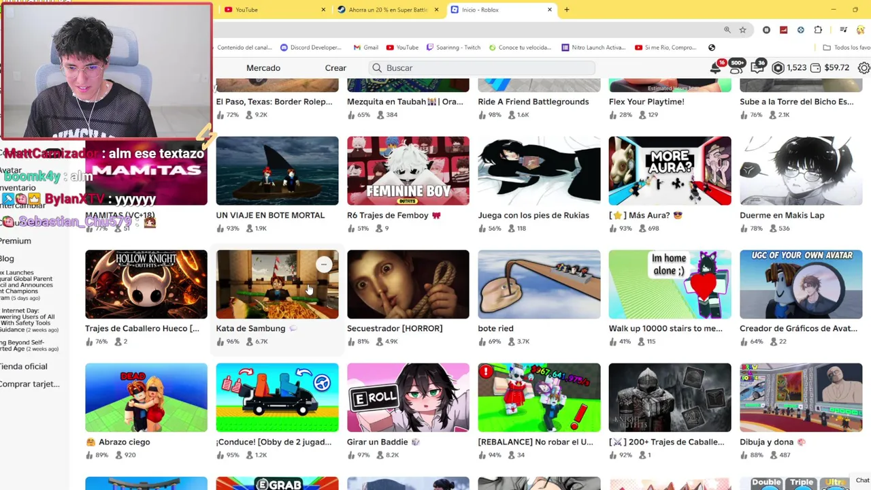Screen dimensions: 871x490
Task: Click Ride A Friend Battlegrounds title
Action: click(x=533, y=101)
